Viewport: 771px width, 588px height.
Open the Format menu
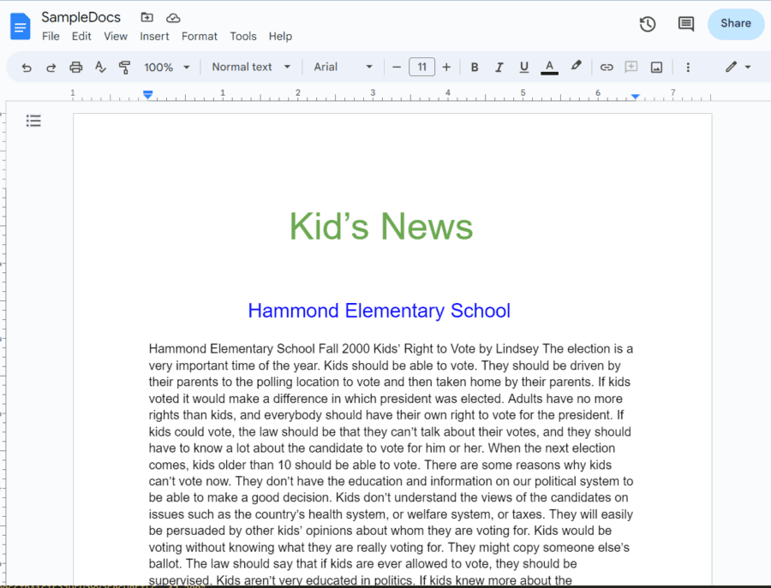(x=200, y=36)
